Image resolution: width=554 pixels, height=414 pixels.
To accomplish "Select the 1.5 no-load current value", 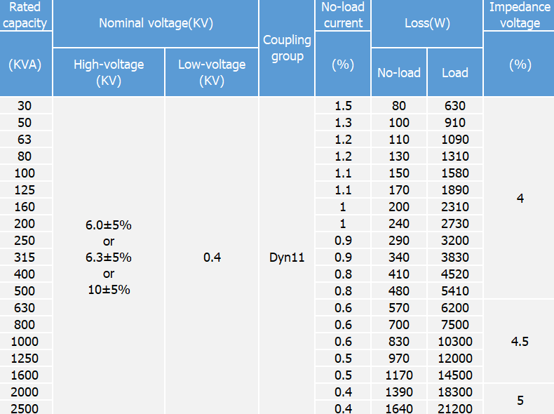I will click(343, 106).
